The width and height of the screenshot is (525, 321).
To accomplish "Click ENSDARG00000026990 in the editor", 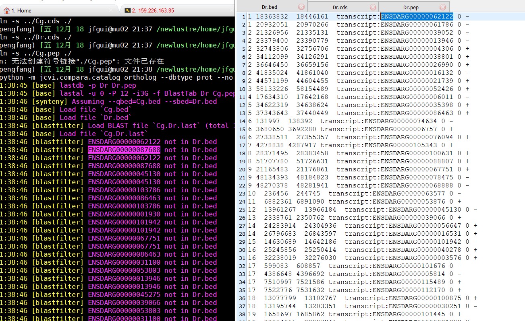I will (417, 65).
